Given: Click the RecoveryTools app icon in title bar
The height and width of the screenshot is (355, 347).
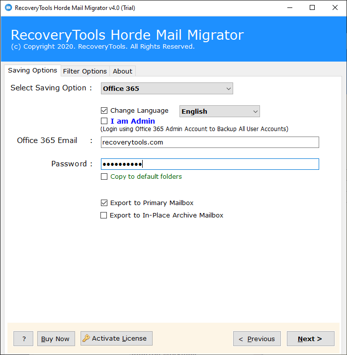Looking at the screenshot, I should point(8,8).
